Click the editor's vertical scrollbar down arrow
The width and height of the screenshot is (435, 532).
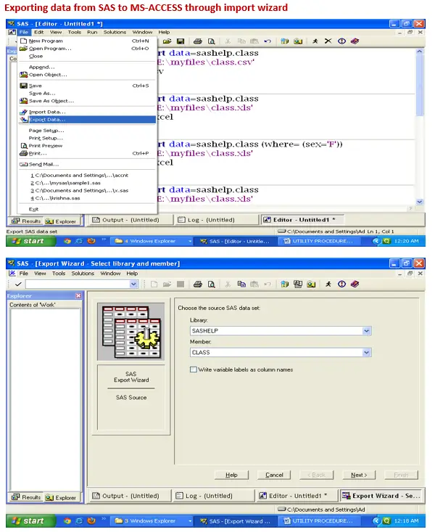[x=420, y=201]
